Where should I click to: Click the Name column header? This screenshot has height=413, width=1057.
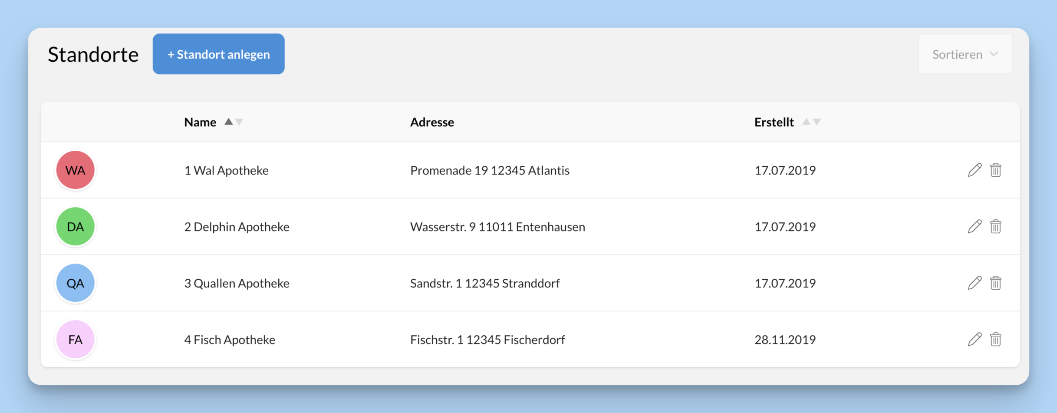coord(200,122)
